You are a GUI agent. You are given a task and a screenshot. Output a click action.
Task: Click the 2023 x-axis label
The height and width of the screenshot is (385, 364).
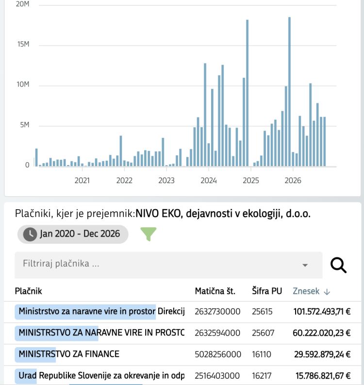point(166,181)
